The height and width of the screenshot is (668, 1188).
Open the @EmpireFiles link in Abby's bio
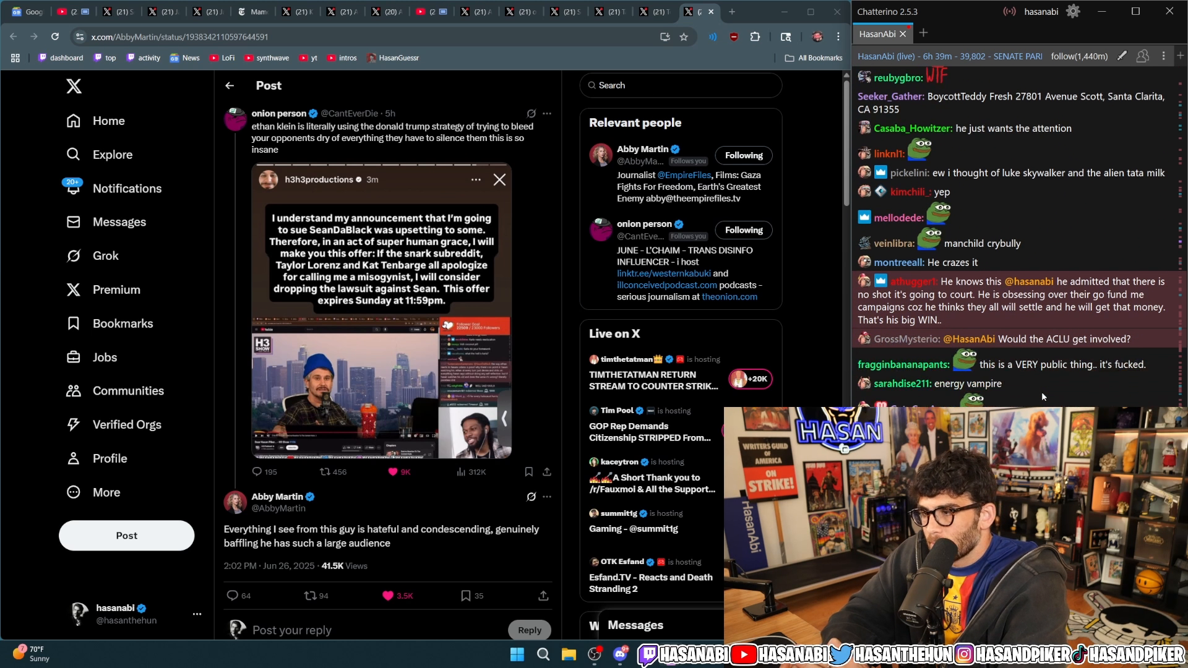point(684,175)
